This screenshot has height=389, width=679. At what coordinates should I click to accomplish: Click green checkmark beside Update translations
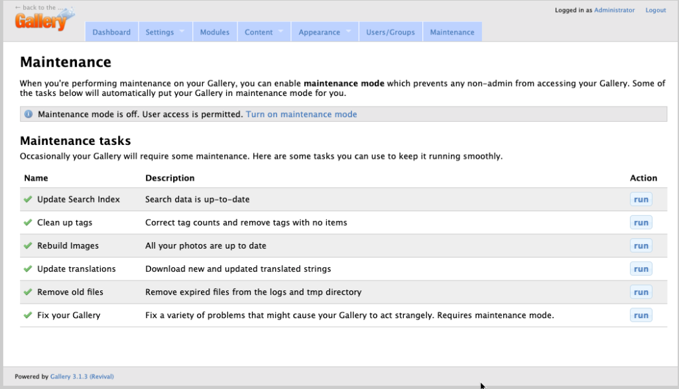tap(28, 269)
